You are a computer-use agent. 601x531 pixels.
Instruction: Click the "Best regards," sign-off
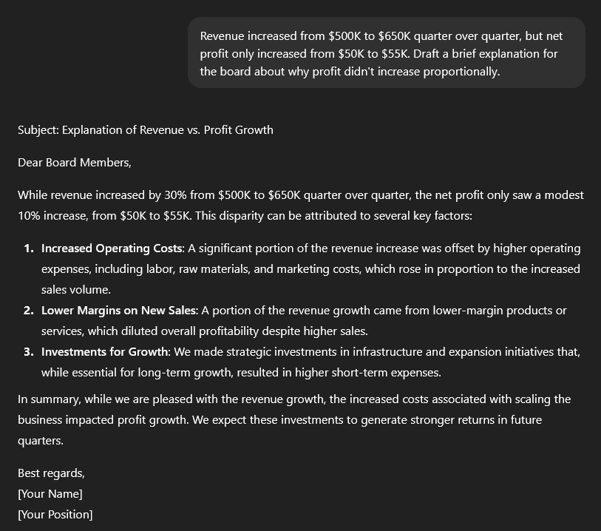pyautogui.click(x=51, y=473)
